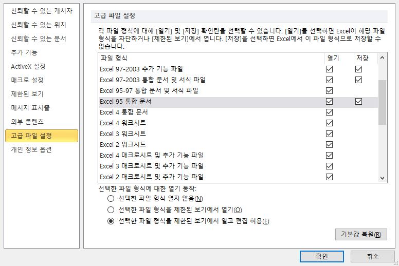This screenshot has height=266, width=399.
Task: Toggle 열기 checkbox for Excel 2 워크시트
Action: tap(329, 145)
